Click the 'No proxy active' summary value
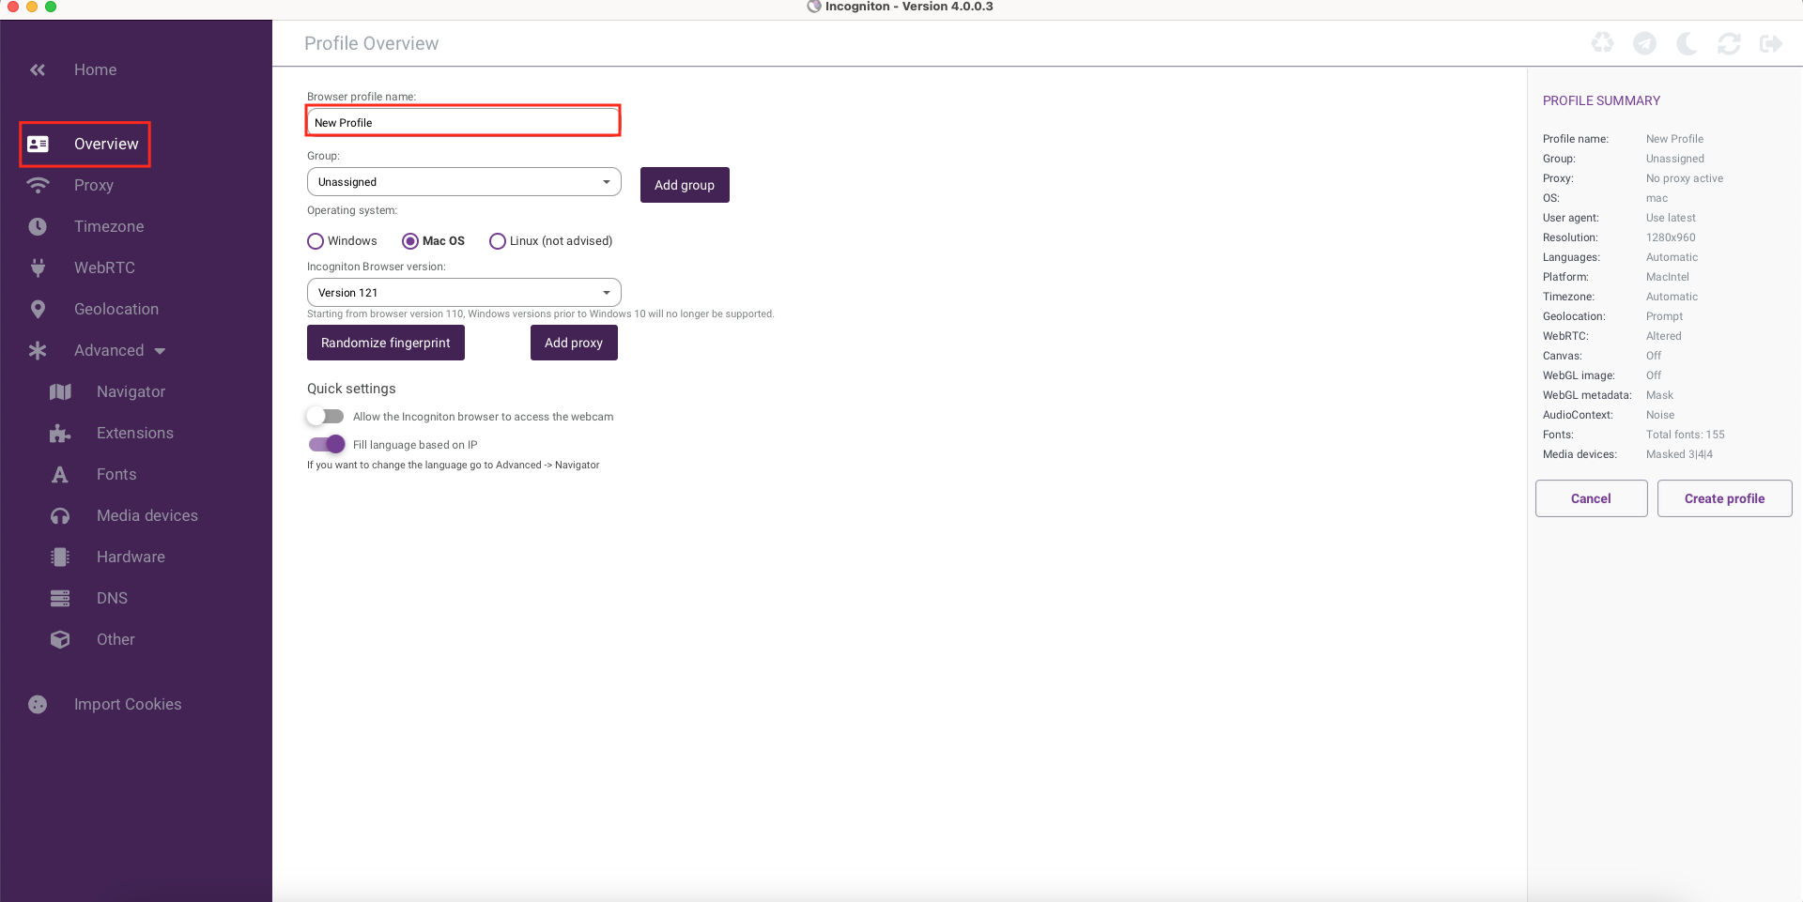Viewport: 1803px width, 902px height. (1685, 178)
